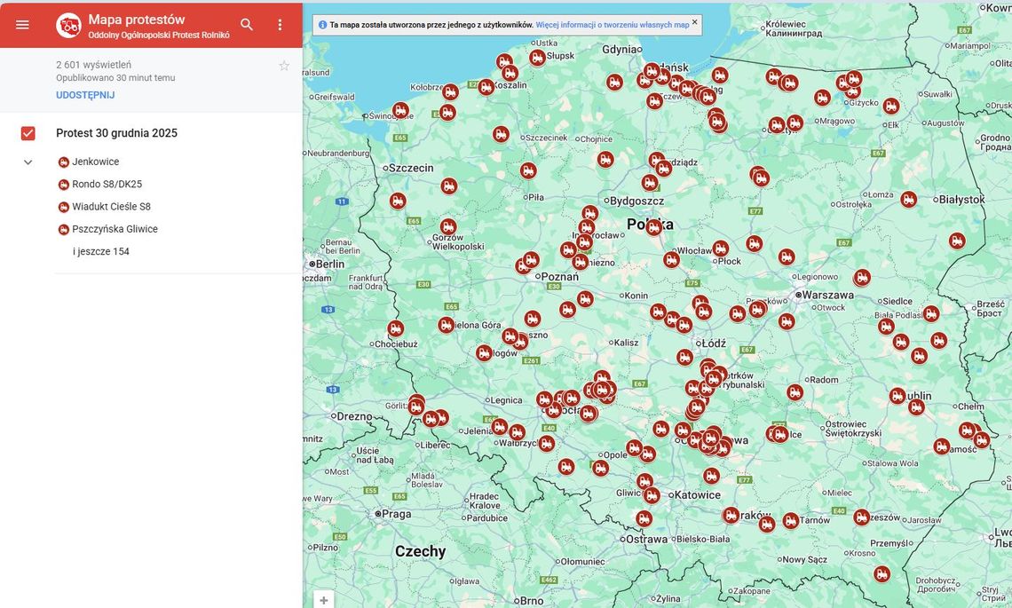1012x608 pixels.
Task: Click the UDOSTĘPNIJ share link
Action: click(x=83, y=94)
